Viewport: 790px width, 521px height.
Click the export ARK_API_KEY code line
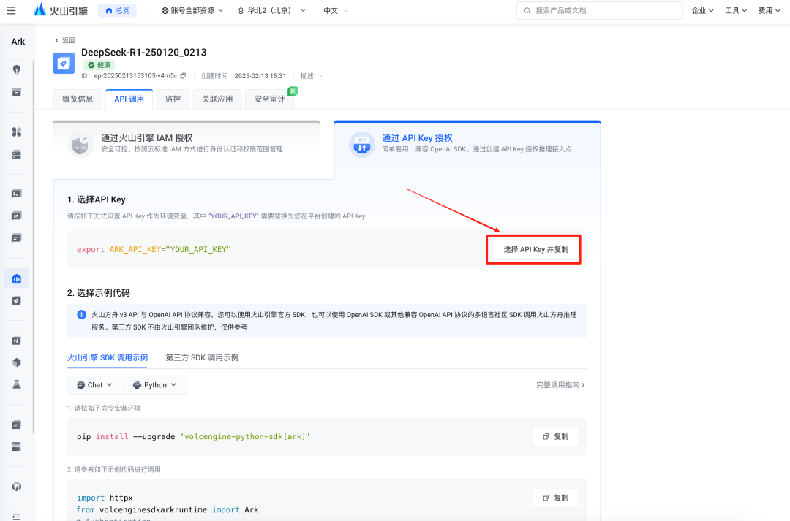click(154, 250)
